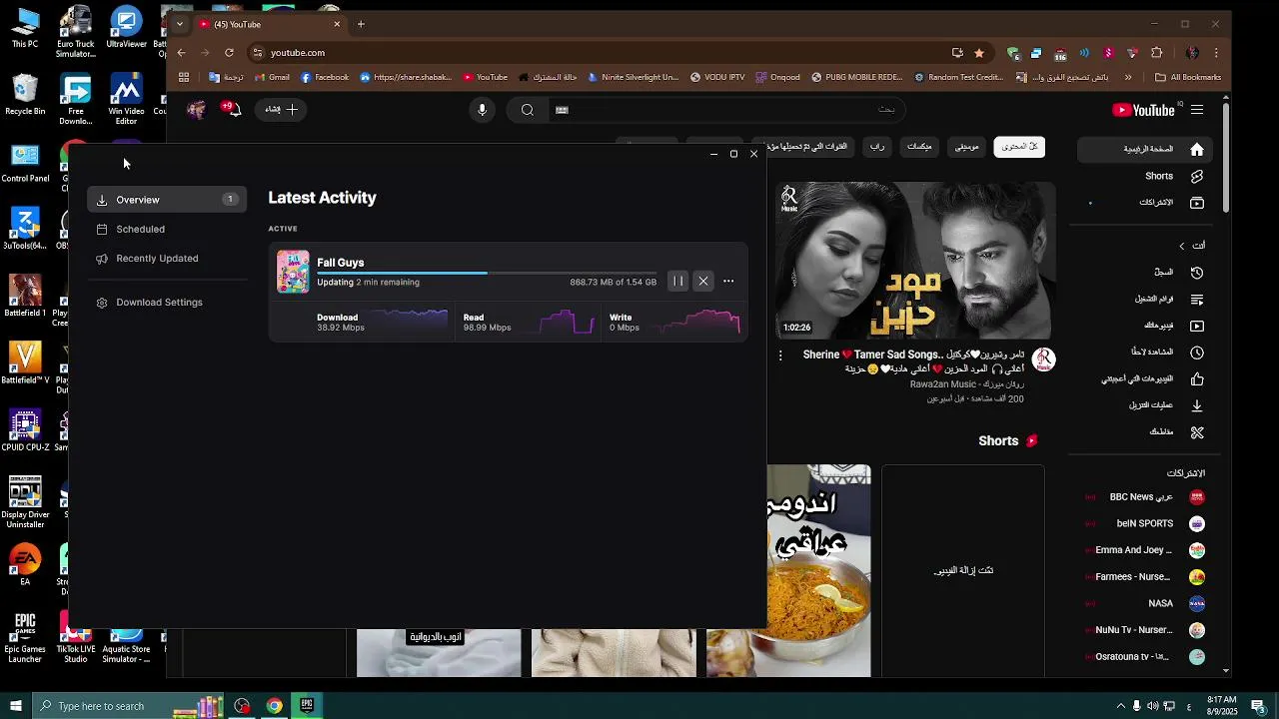The image size is (1279, 719).
Task: Select the Mixes filter chip
Action: [x=919, y=147]
